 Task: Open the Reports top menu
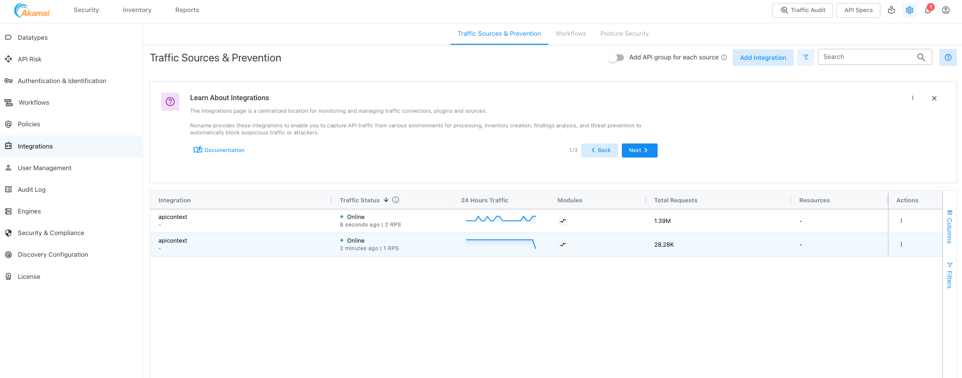[187, 10]
